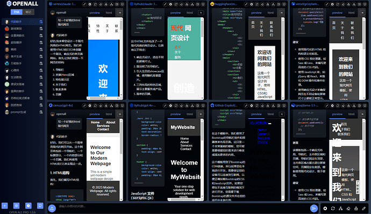Switch to html tab in cxm.us(gpt-4o) panel
This screenshot has width=371, height=214.
(109, 114)
